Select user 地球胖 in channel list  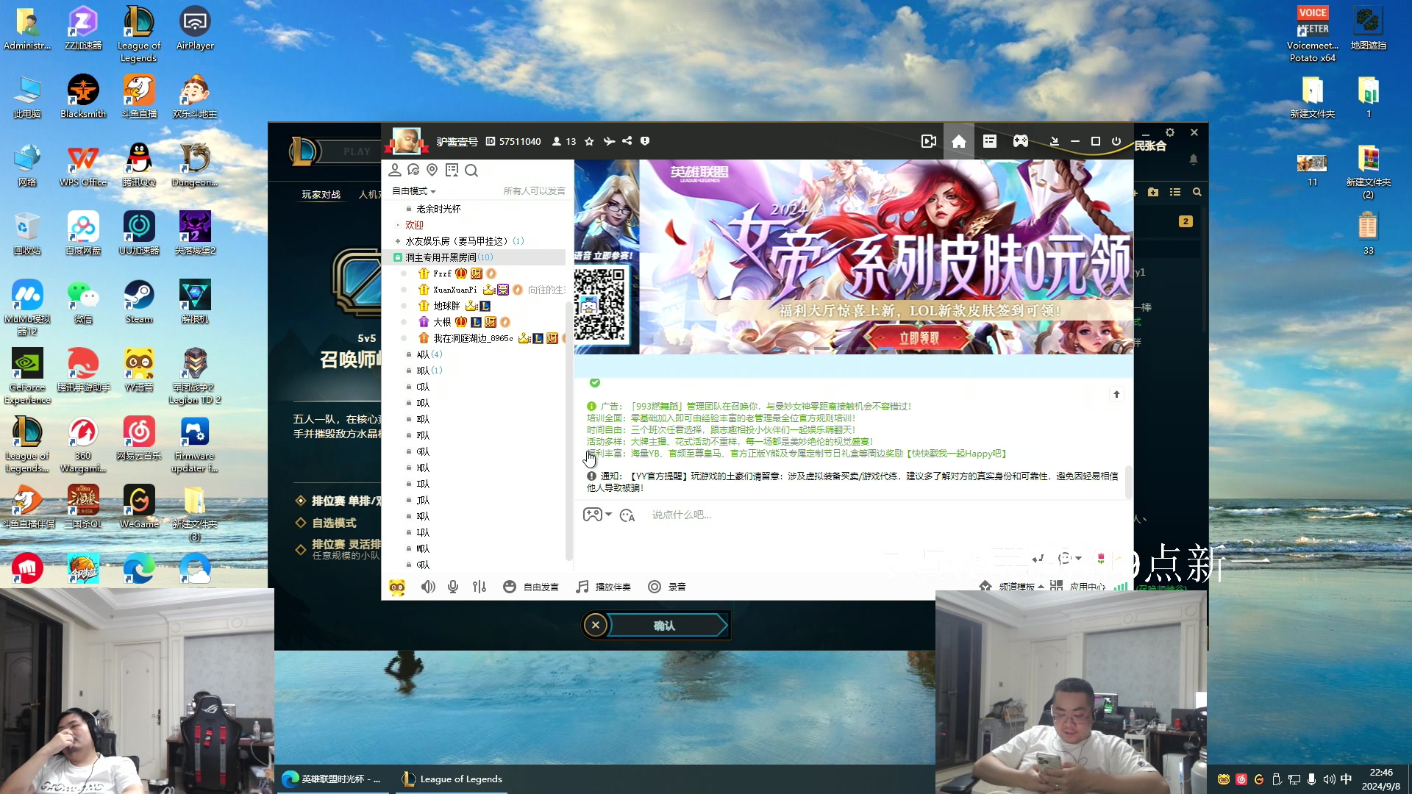tap(446, 306)
